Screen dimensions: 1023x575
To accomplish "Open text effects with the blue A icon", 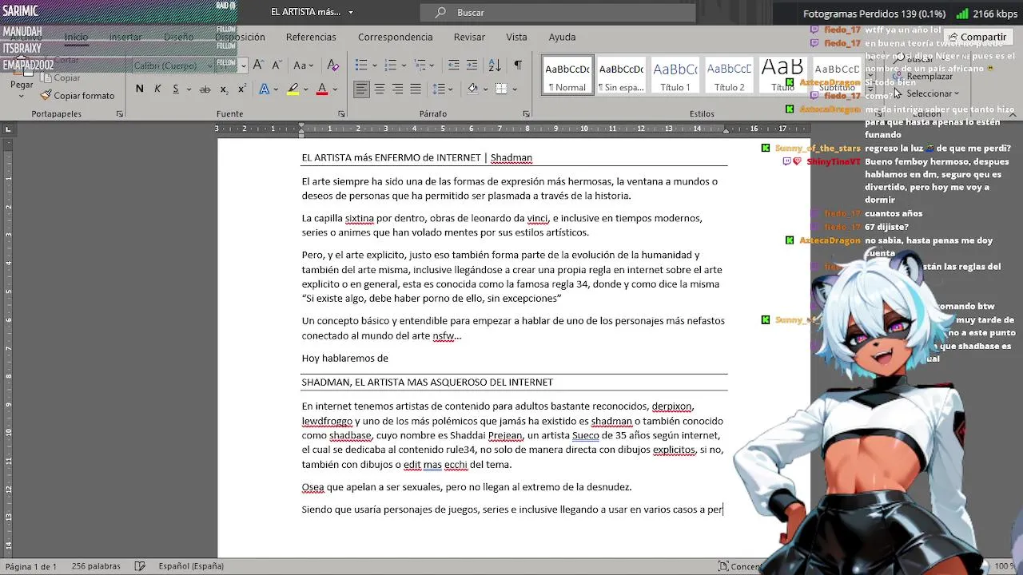I will coord(265,89).
